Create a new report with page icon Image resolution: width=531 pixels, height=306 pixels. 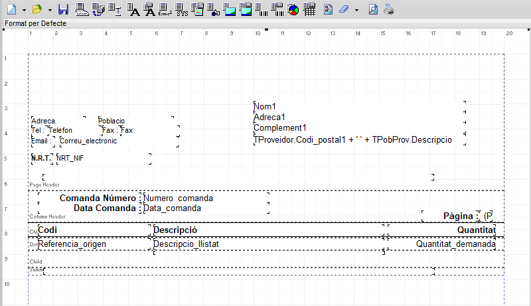(x=11, y=9)
